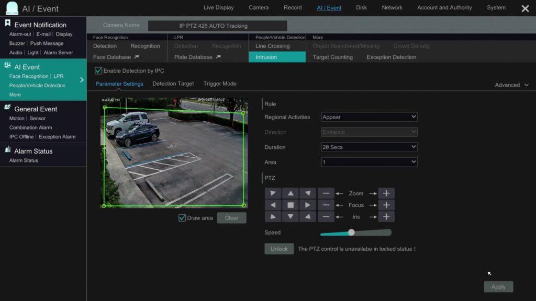Open People/Vehicle Detection sidebar link
536x301 pixels.
click(37, 86)
